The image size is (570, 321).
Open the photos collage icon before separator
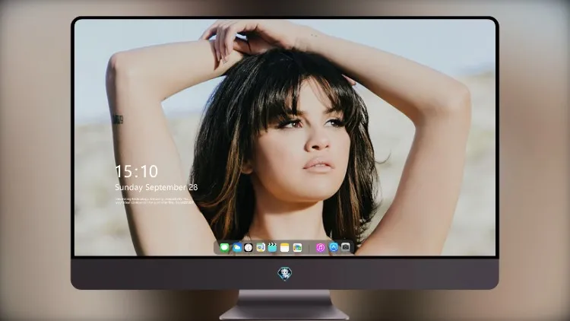click(x=297, y=248)
